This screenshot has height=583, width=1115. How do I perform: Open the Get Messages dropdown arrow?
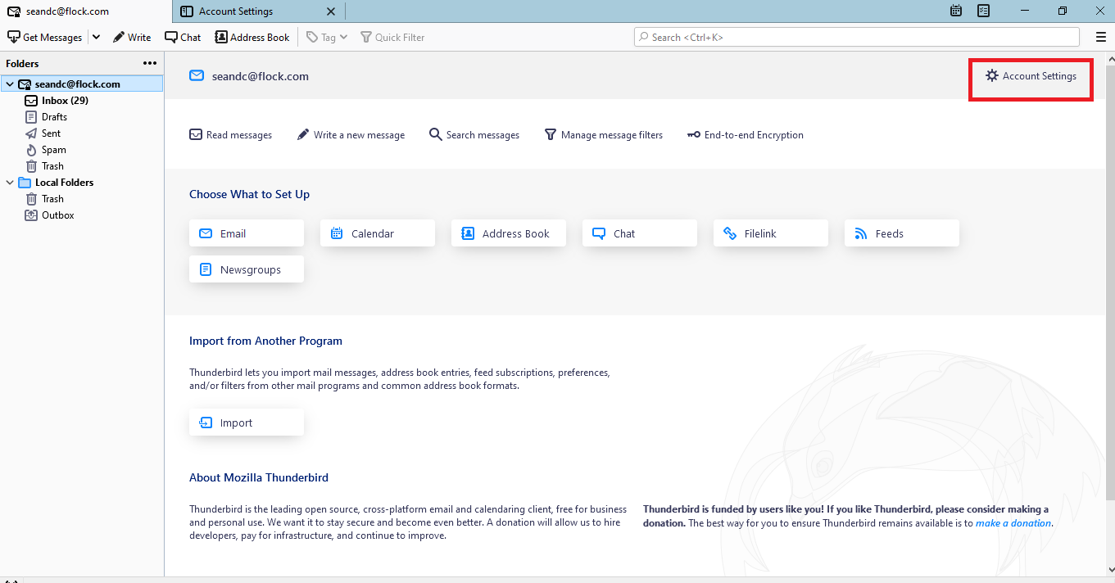(x=96, y=37)
